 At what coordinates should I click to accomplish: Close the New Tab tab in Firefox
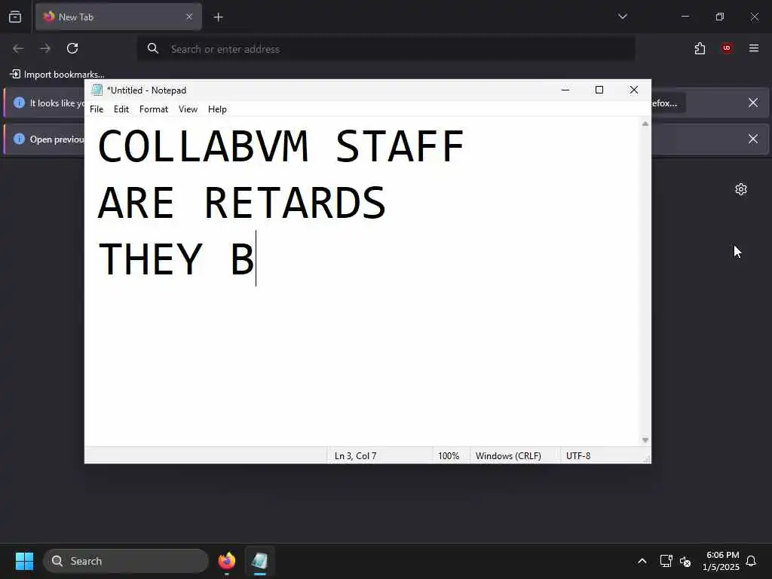pos(189,17)
